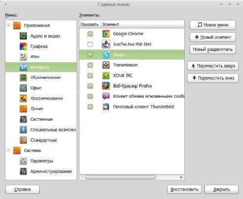Uncheck the Google Chrome show checkbox
Image resolution: width=243 pixels, height=199 pixels.
pos(90,34)
